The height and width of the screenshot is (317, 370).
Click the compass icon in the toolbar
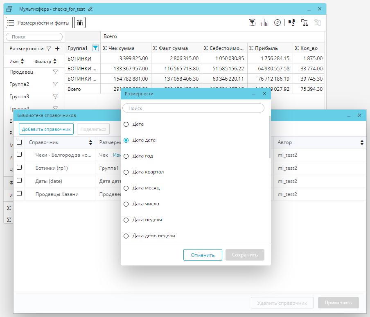pyautogui.click(x=277, y=23)
